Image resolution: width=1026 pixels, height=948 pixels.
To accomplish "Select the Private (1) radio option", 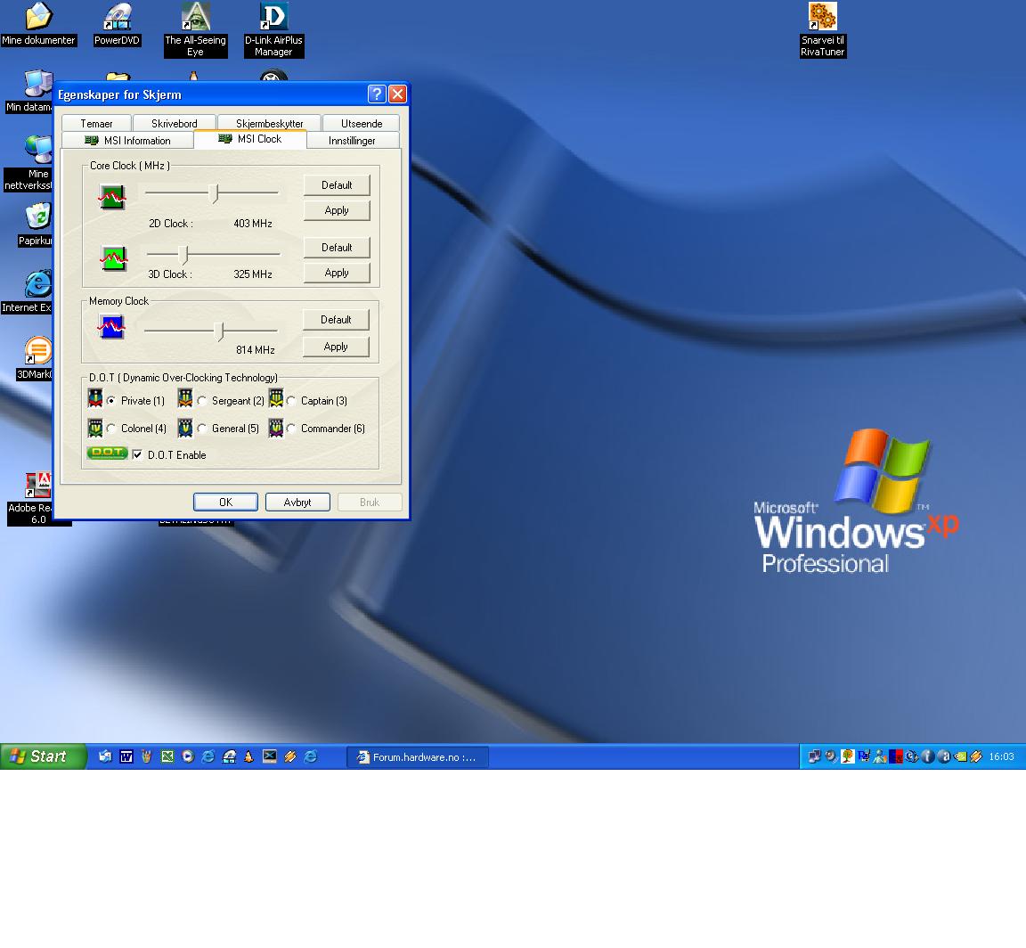I will pos(111,401).
